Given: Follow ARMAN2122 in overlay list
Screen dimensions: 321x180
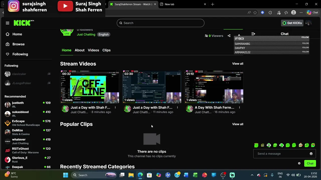Looking at the screenshot, I should [x=305, y=52].
